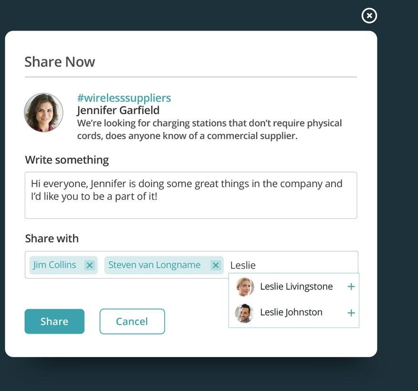Remove Jim Collins from Share with
Screen dimensions: 418x391
tap(90, 265)
